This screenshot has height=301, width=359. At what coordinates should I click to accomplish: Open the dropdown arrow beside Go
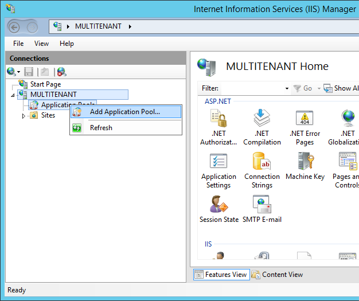coord(319,88)
